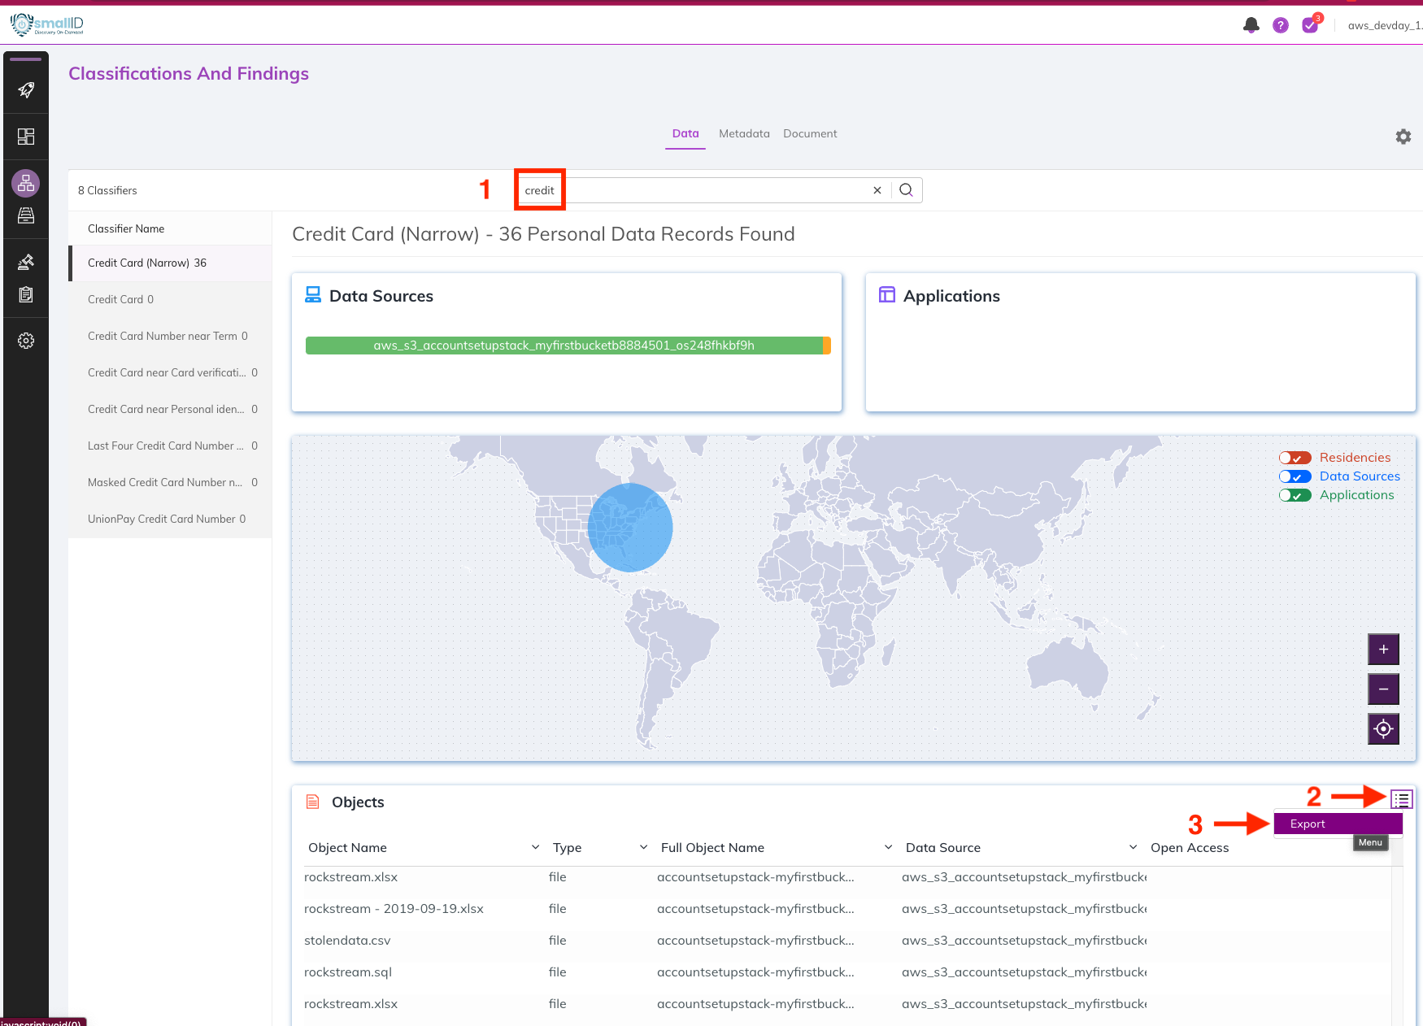Open the Objects list menu icon
This screenshot has width=1423, height=1026.
[x=1402, y=800]
